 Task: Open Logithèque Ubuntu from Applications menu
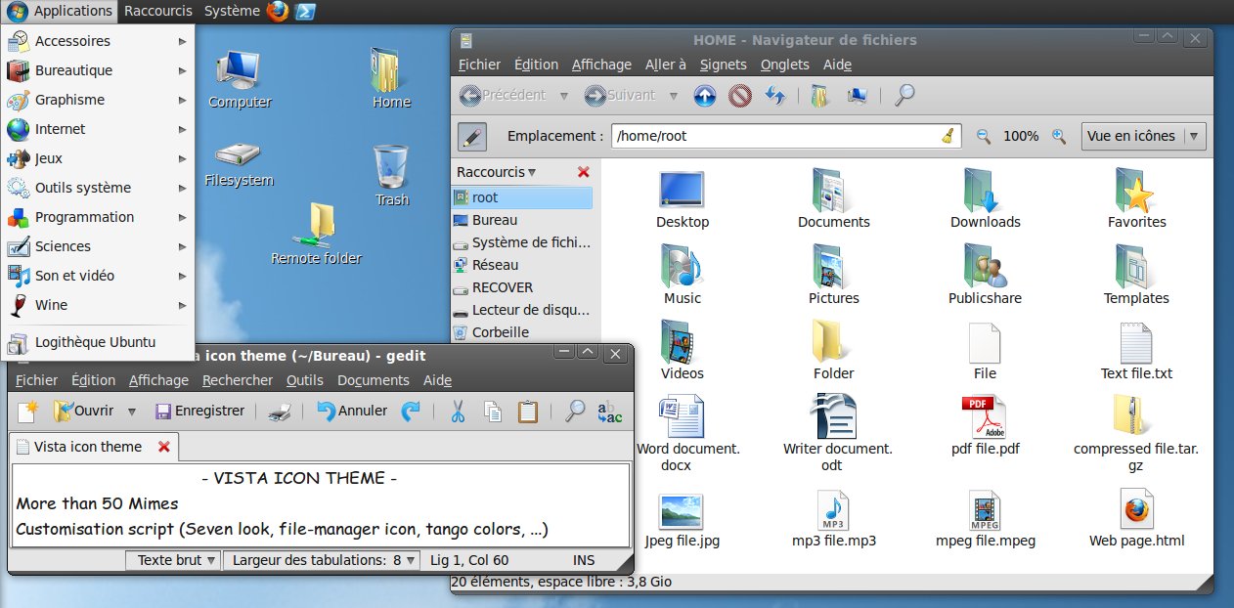98,342
